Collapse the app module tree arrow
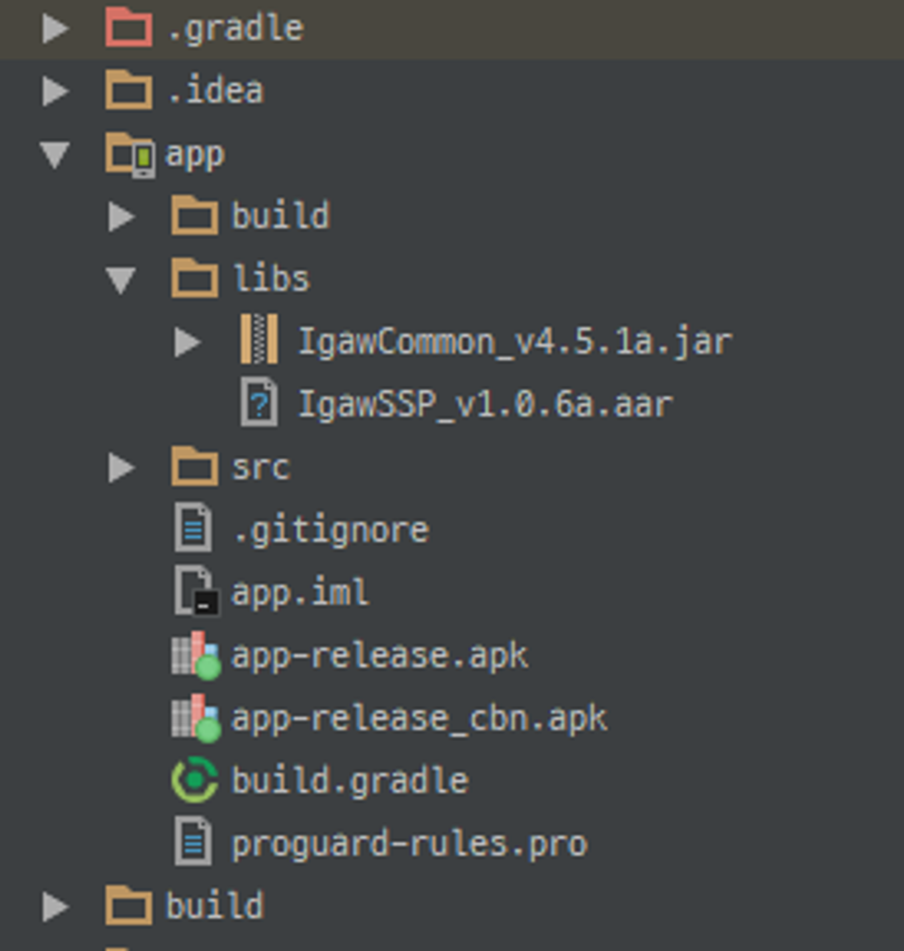Viewport: 904px width, 951px height. click(55, 155)
